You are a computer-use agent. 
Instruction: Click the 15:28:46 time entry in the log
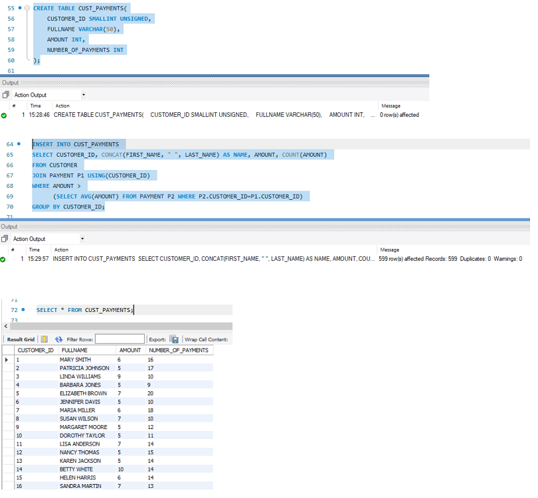tap(39, 115)
